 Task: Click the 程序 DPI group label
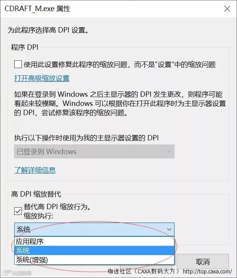[x=25, y=47]
